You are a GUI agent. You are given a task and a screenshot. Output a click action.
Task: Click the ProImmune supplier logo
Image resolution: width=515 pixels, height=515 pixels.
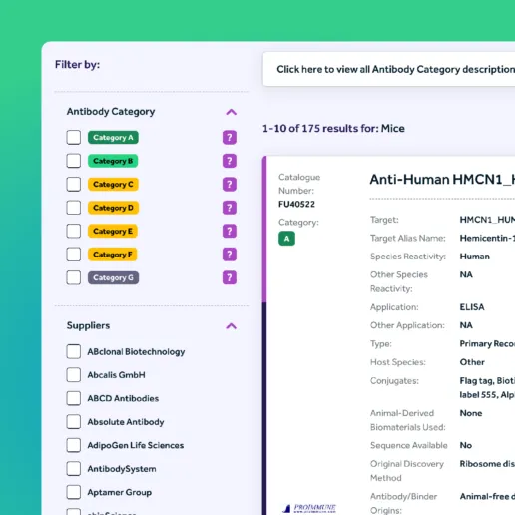309,508
